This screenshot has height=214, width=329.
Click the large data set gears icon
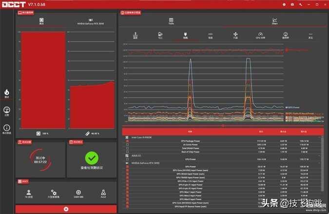coord(54,194)
